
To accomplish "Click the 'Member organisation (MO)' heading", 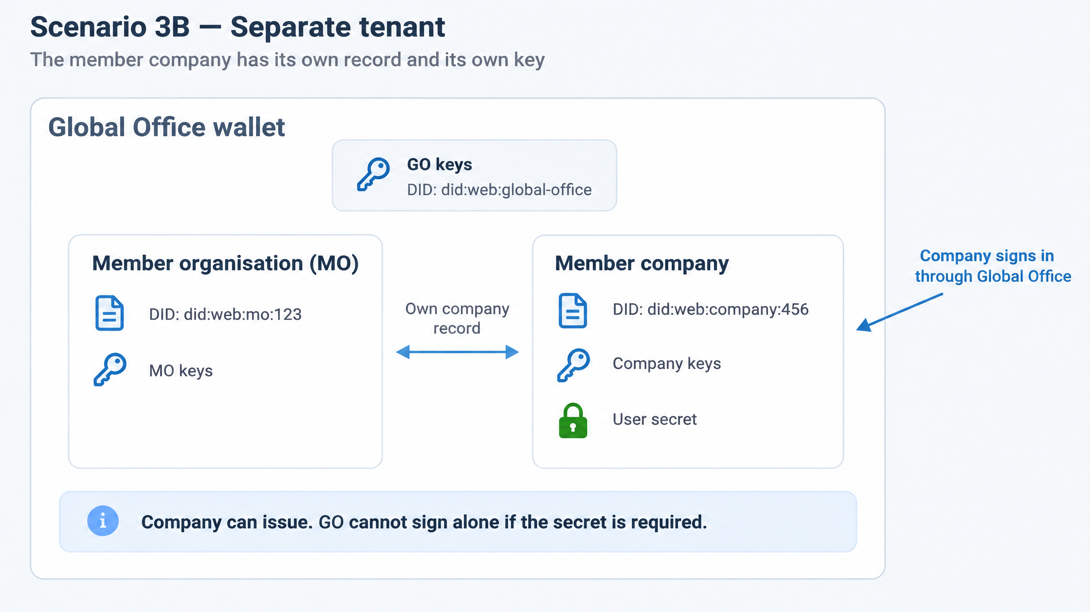I will pos(225,263).
